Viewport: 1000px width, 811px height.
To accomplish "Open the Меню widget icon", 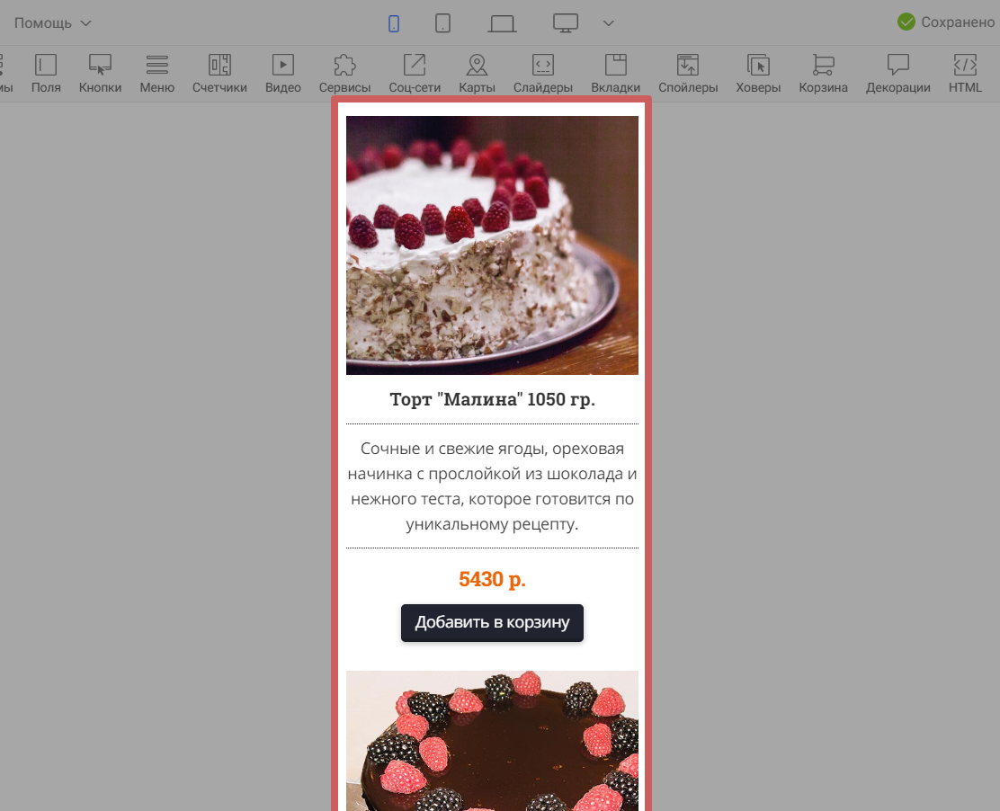I will tap(156, 66).
